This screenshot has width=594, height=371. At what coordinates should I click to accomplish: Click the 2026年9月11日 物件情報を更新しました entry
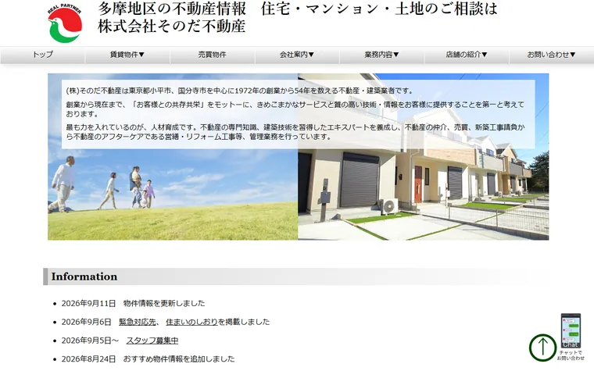click(133, 303)
